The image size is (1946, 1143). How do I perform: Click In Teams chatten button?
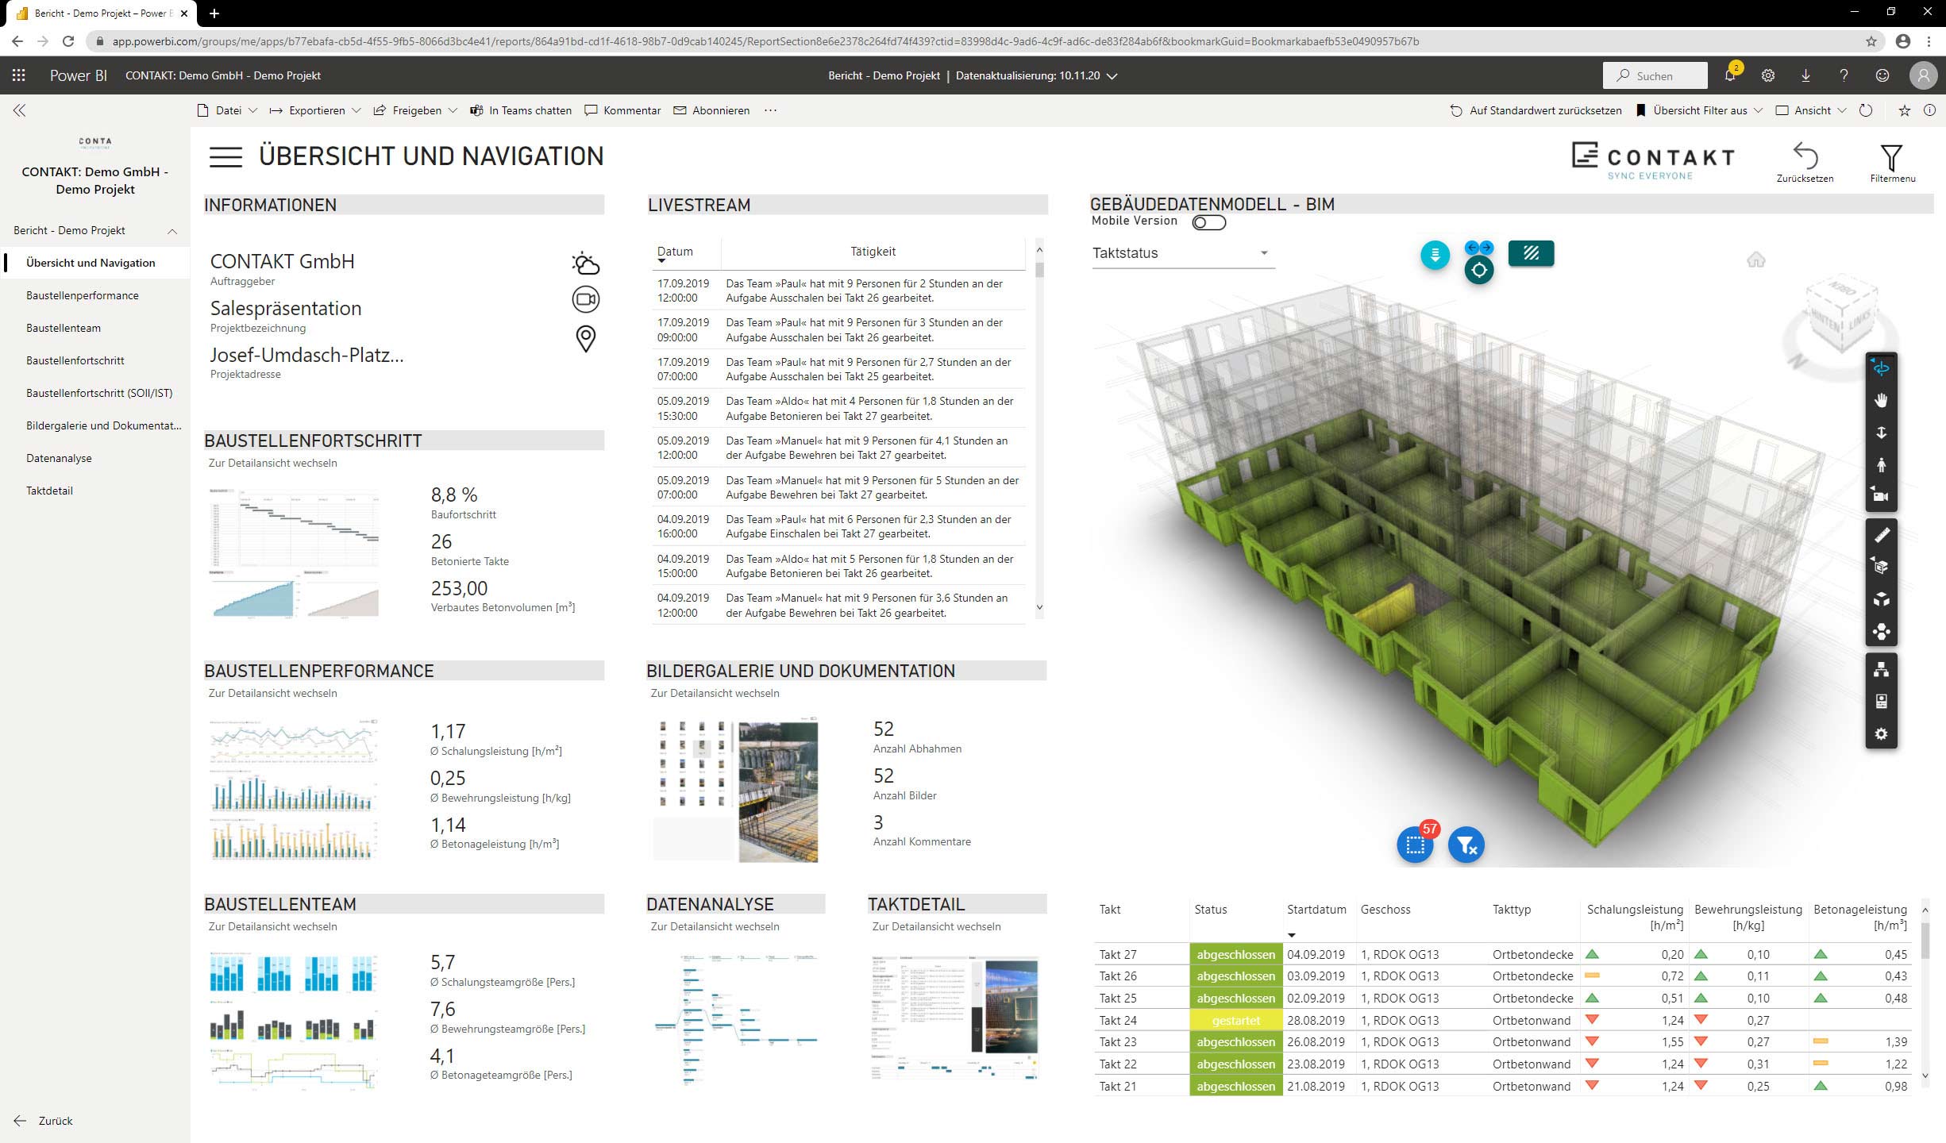coord(521,110)
